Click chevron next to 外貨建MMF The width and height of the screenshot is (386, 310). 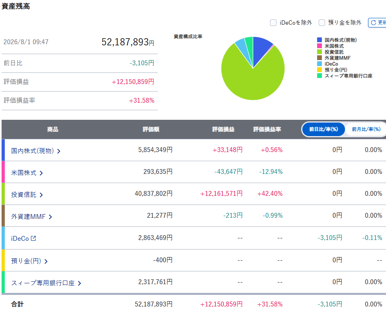tap(51, 217)
